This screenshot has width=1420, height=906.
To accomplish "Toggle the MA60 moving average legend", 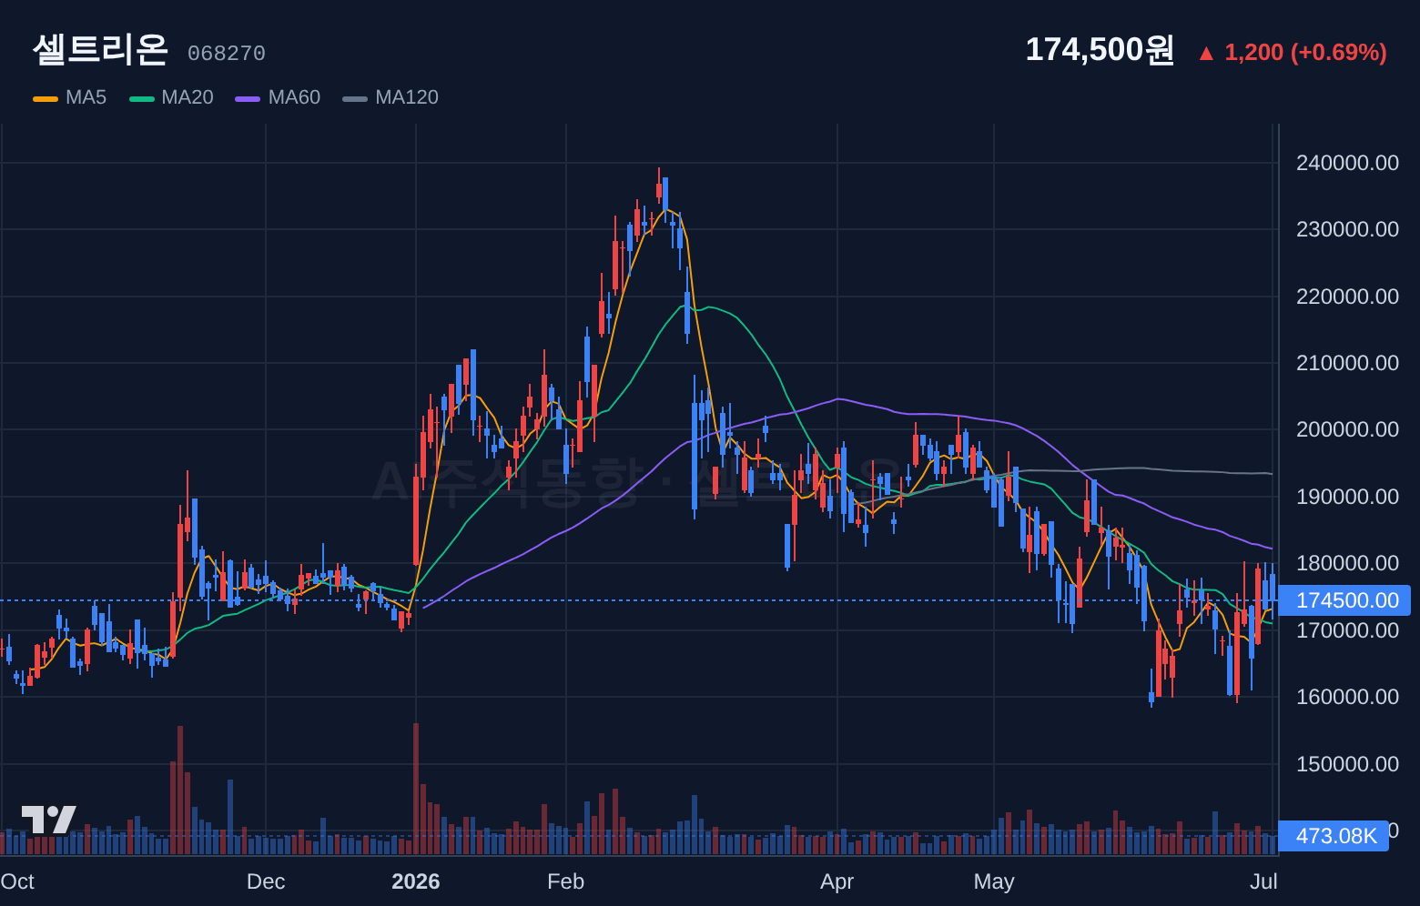I will 294,97.
